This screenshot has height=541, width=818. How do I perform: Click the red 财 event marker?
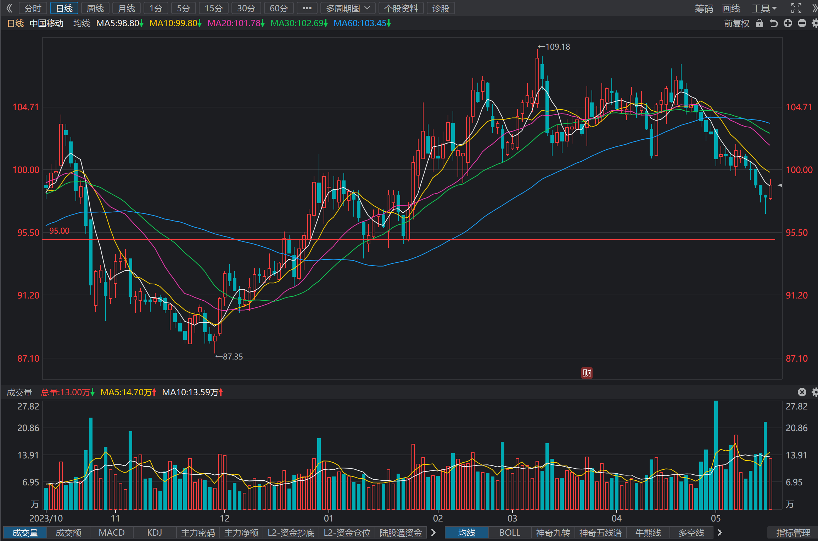587,373
